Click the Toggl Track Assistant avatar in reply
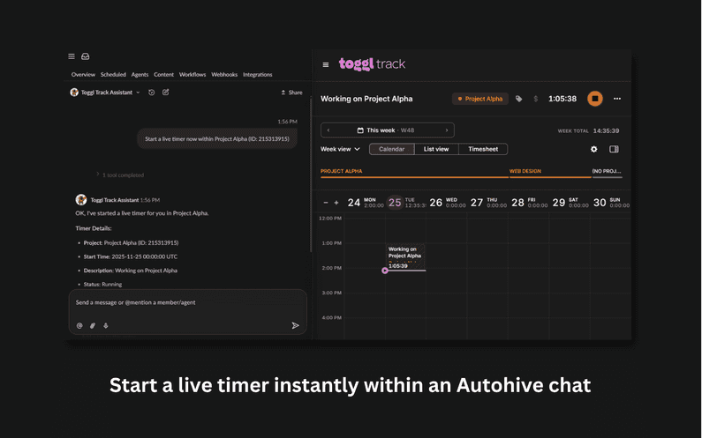The height and width of the screenshot is (438, 702). 81,200
